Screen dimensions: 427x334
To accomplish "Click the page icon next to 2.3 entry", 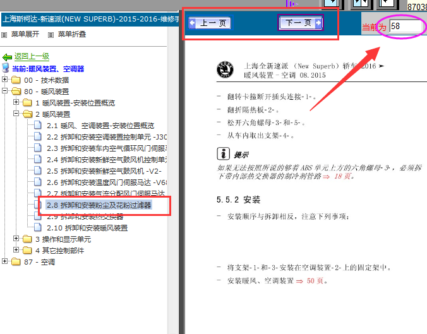I will click(x=38, y=148).
